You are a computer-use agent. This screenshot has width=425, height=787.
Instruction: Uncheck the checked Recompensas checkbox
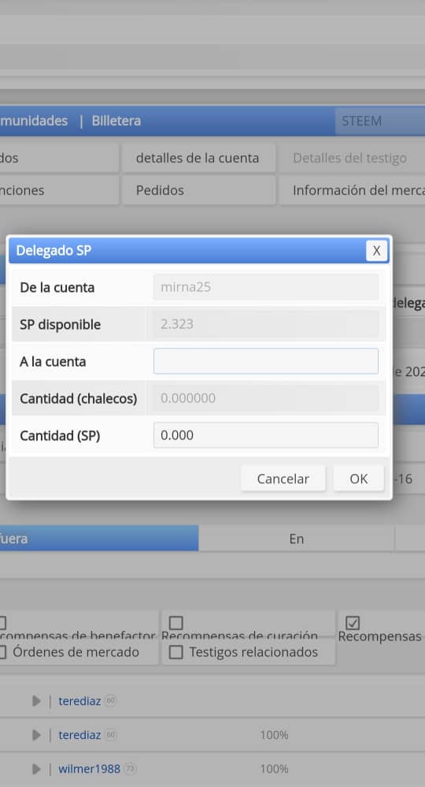coord(353,623)
